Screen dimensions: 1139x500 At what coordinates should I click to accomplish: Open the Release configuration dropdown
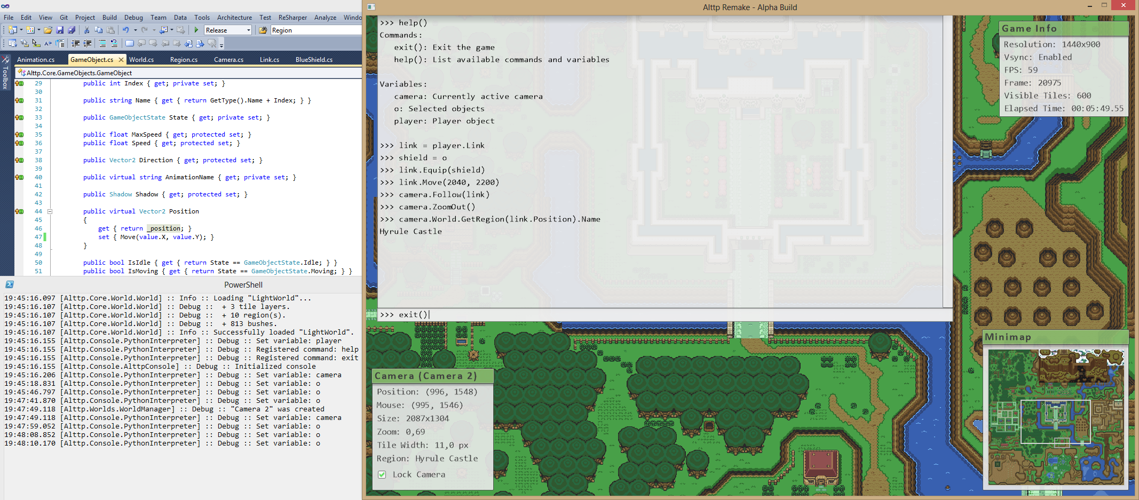(228, 30)
